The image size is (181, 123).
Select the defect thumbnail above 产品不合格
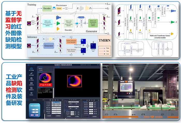[45, 78]
